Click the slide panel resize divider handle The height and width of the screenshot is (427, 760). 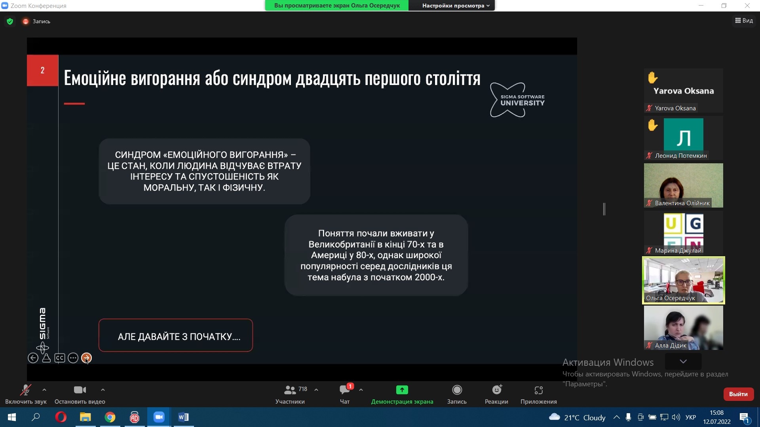(604, 209)
